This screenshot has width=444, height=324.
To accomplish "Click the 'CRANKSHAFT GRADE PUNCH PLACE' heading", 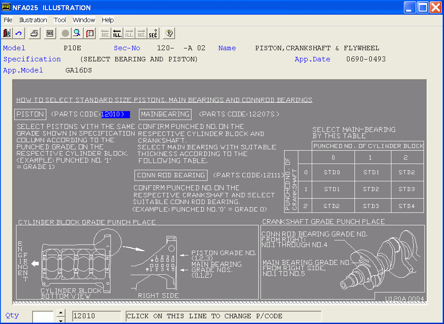I will (x=324, y=221).
